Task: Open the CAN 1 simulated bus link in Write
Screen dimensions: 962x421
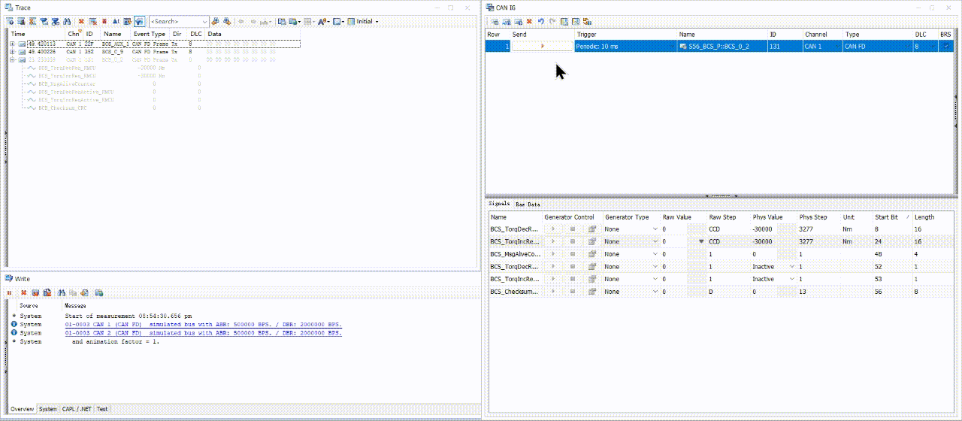Action: (204, 324)
